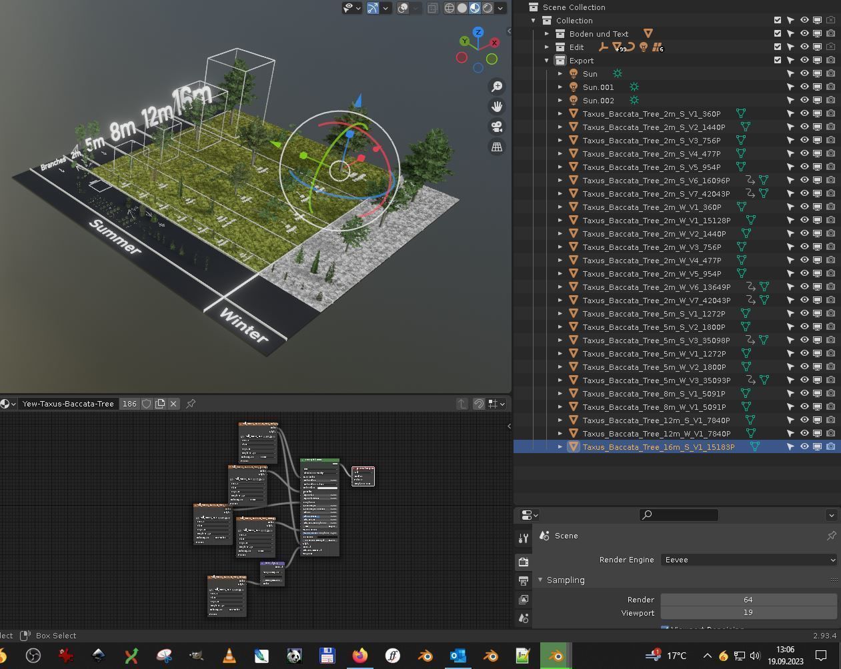The height and width of the screenshot is (669, 841).
Task: Select Taxus_Baccata_Tree_2m_W_V7_42043P in outliner
Action: [656, 300]
